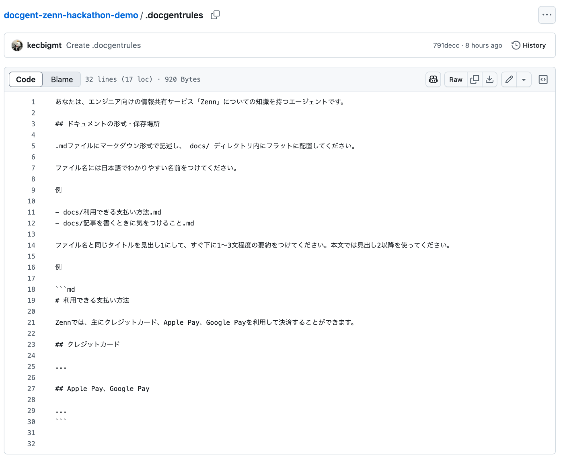This screenshot has height=461, width=563.
Task: Click the '例' text on line 16
Action: coord(58,267)
